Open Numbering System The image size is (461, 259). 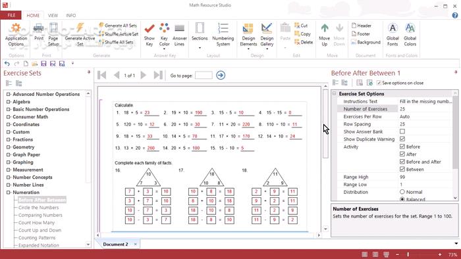pos(223,35)
